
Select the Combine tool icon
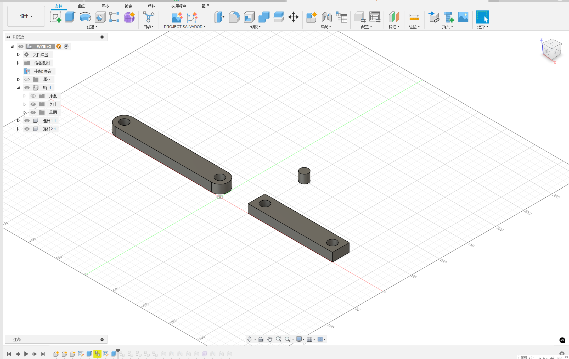click(x=264, y=17)
